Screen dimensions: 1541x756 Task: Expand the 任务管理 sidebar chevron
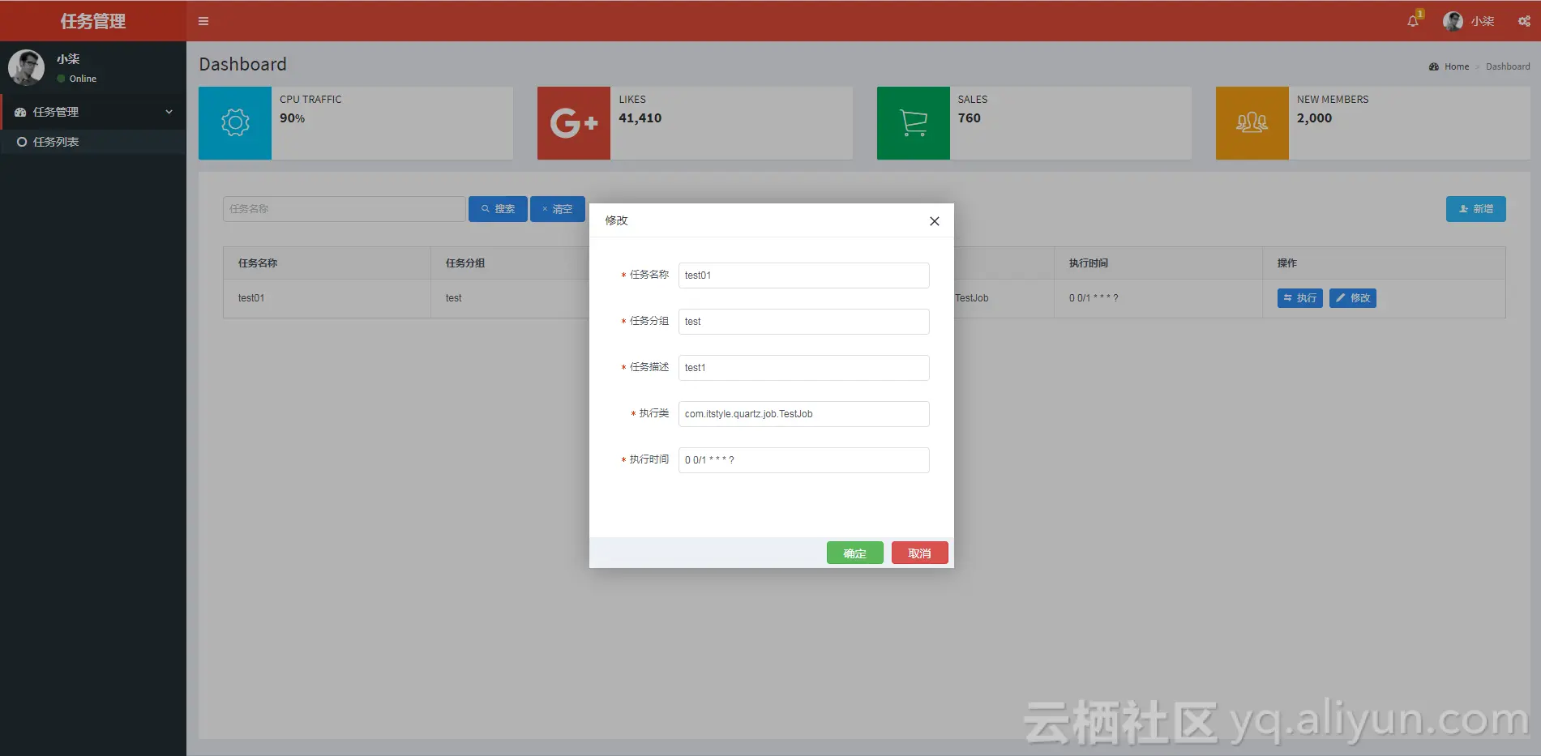[x=169, y=112]
